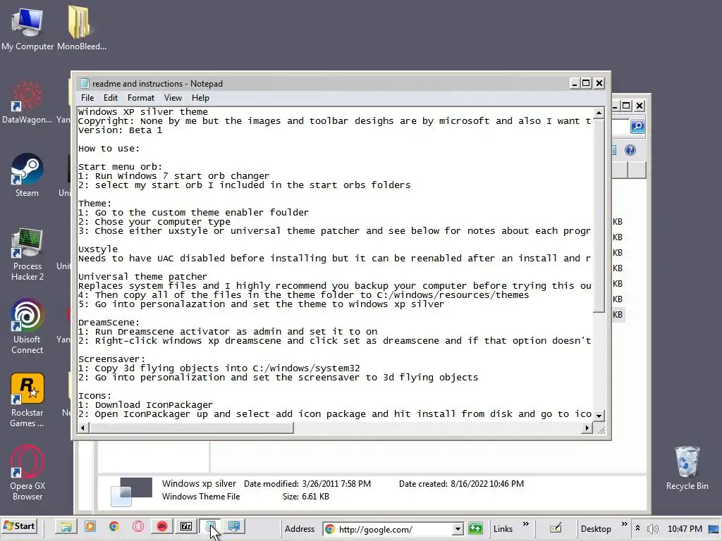
Task: Open the File menu in Notepad
Action: [x=87, y=98]
